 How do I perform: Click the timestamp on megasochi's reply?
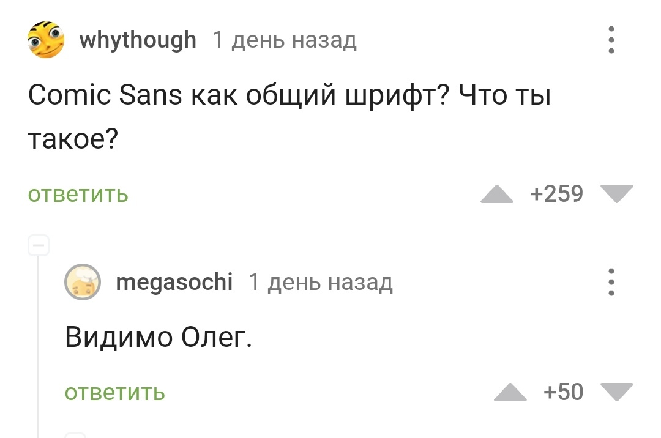pyautogui.click(x=320, y=283)
